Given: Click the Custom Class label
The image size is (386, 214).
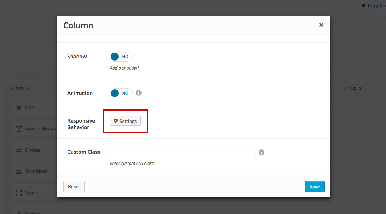Looking at the screenshot, I should point(84,152).
